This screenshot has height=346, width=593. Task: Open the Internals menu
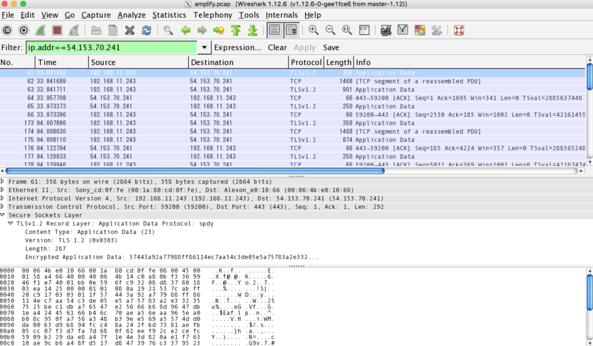(282, 15)
